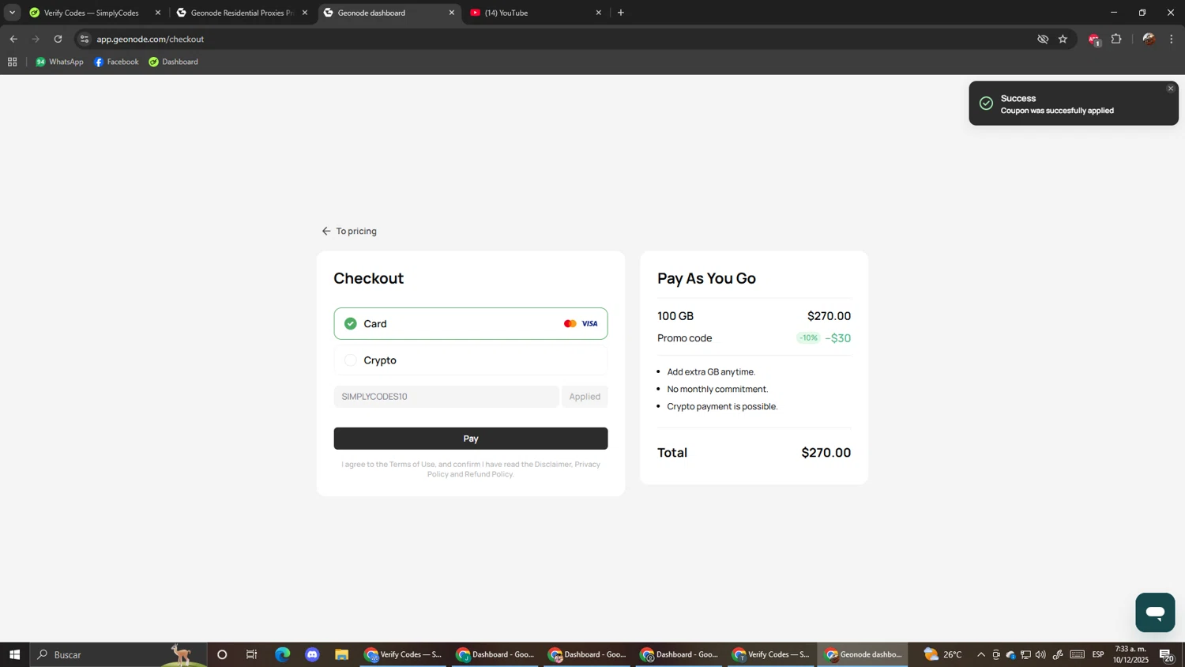Reload the checkout page

click(x=58, y=39)
